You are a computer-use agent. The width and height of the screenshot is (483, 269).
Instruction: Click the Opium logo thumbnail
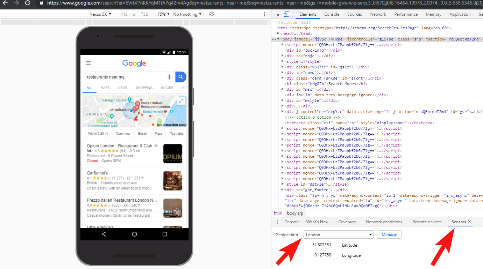coord(173,154)
